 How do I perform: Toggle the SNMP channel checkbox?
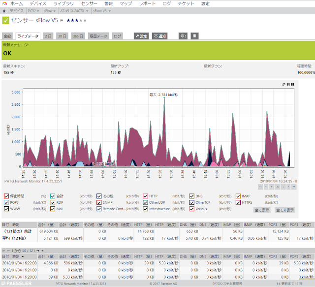[99, 202]
